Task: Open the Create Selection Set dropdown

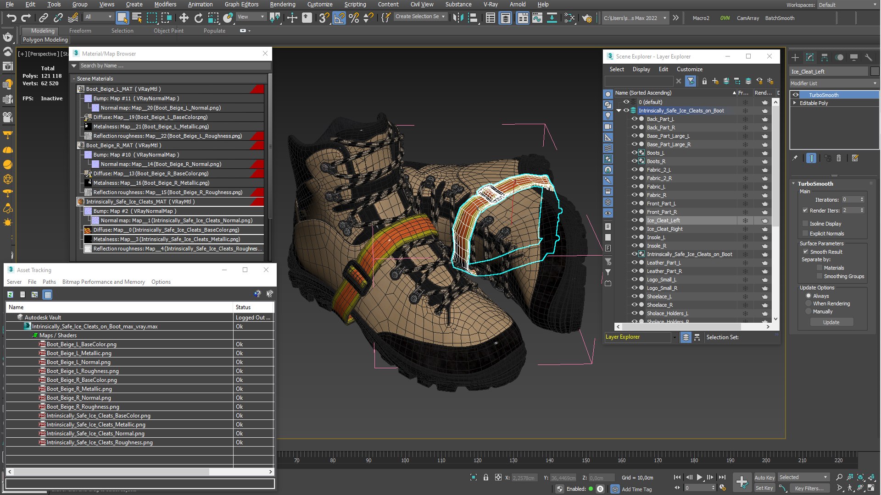Action: [x=420, y=16]
